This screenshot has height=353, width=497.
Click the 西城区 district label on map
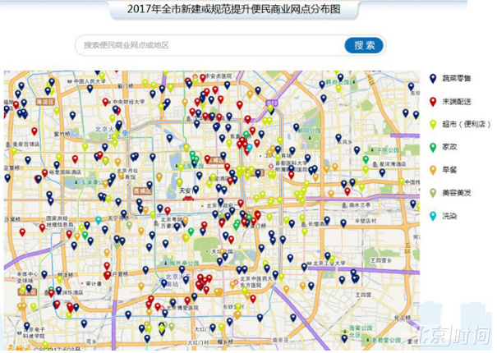pyautogui.click(x=145, y=191)
